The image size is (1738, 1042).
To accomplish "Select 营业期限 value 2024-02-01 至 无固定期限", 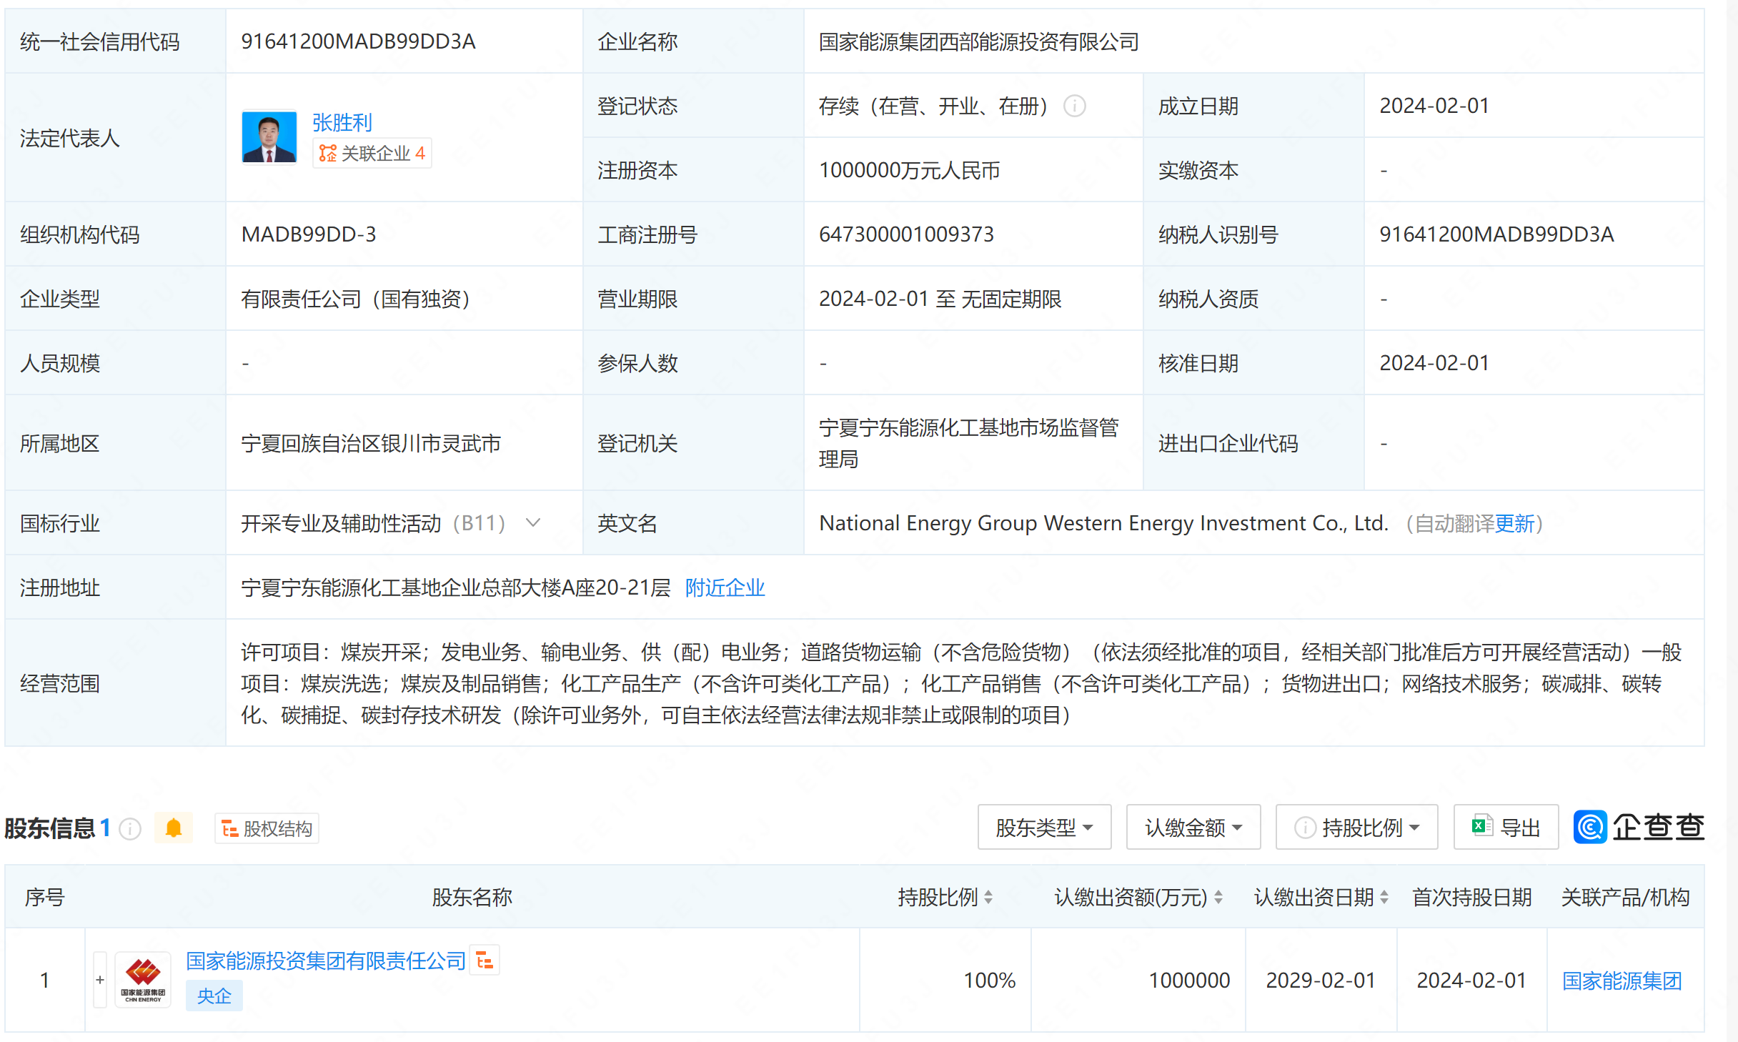I will pos(940,299).
